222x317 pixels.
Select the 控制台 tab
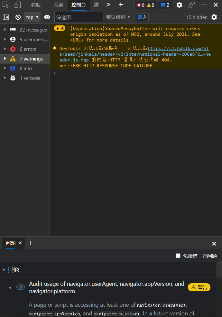click(x=79, y=5)
